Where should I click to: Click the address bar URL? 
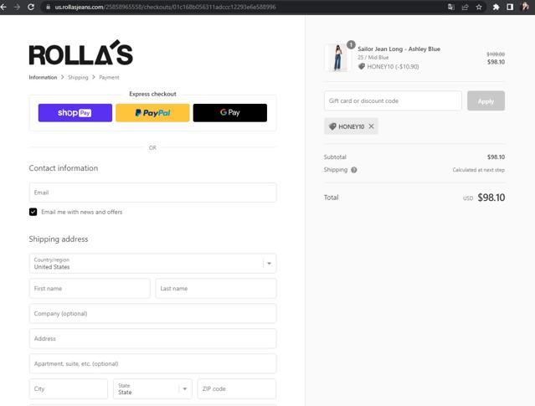point(165,7)
